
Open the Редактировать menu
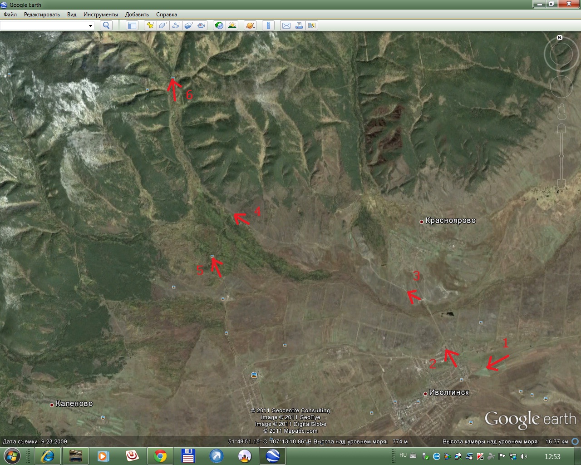[x=42, y=15]
